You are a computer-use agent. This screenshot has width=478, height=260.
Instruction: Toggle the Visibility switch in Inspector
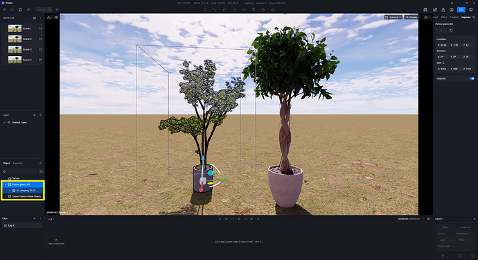(x=472, y=78)
